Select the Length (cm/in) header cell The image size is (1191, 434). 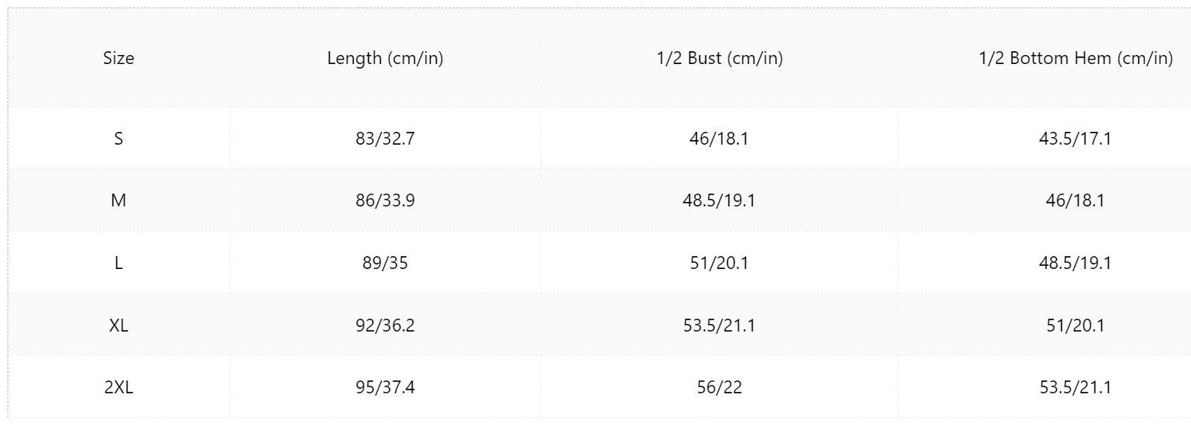[385, 59]
